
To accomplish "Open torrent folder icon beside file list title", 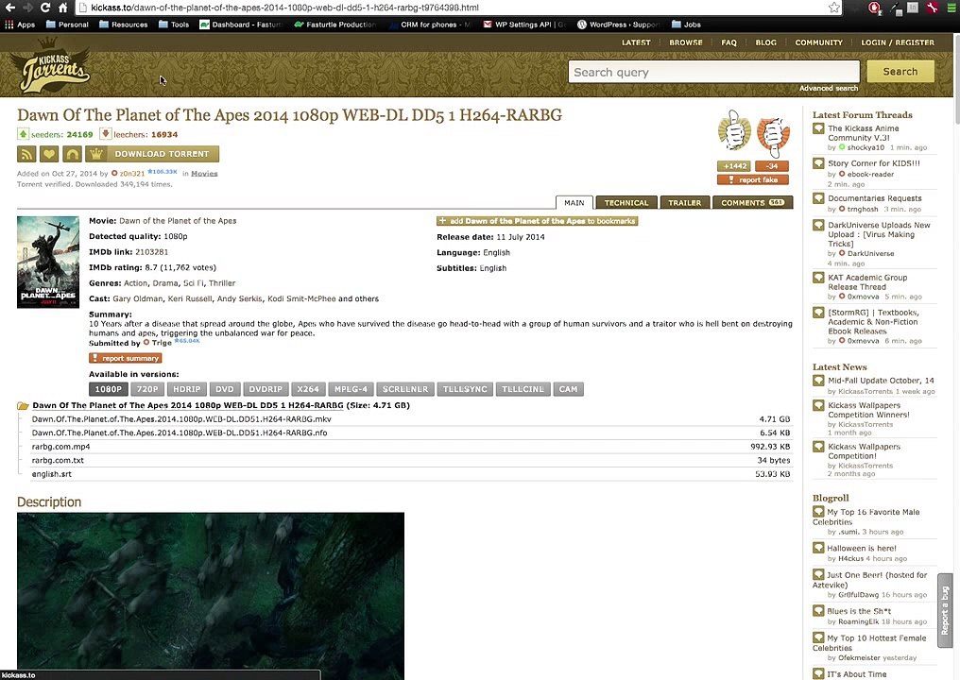I will tap(24, 406).
